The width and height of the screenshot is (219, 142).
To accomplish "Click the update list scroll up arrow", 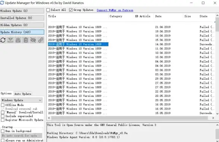I will pyautogui.click(x=217, y=15).
